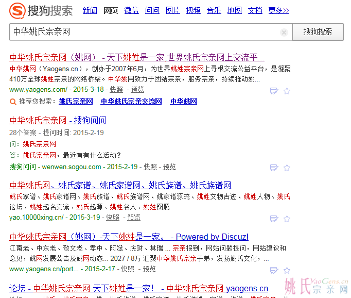The image size is (351, 298).
Task: Click comment icon for yao.10000xing.cn result
Action: click(x=274, y=219)
